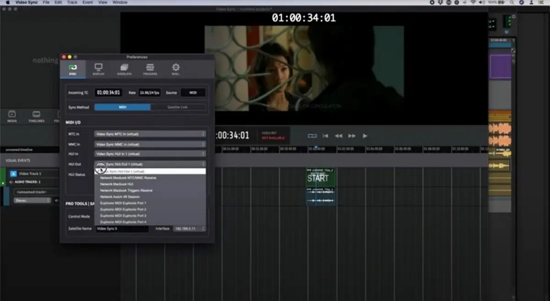Click the Audio Tracks speaker icon
550x301 pixels.
pos(11,182)
